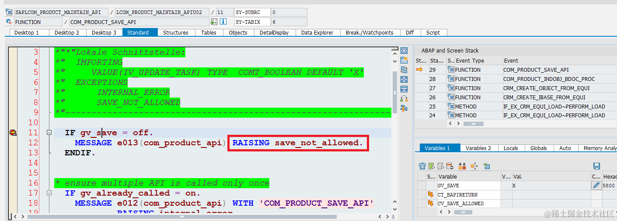
Task: Collapse the IF block on line 11
Action: click(x=49, y=133)
